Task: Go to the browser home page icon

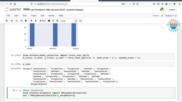Action: point(15,4)
